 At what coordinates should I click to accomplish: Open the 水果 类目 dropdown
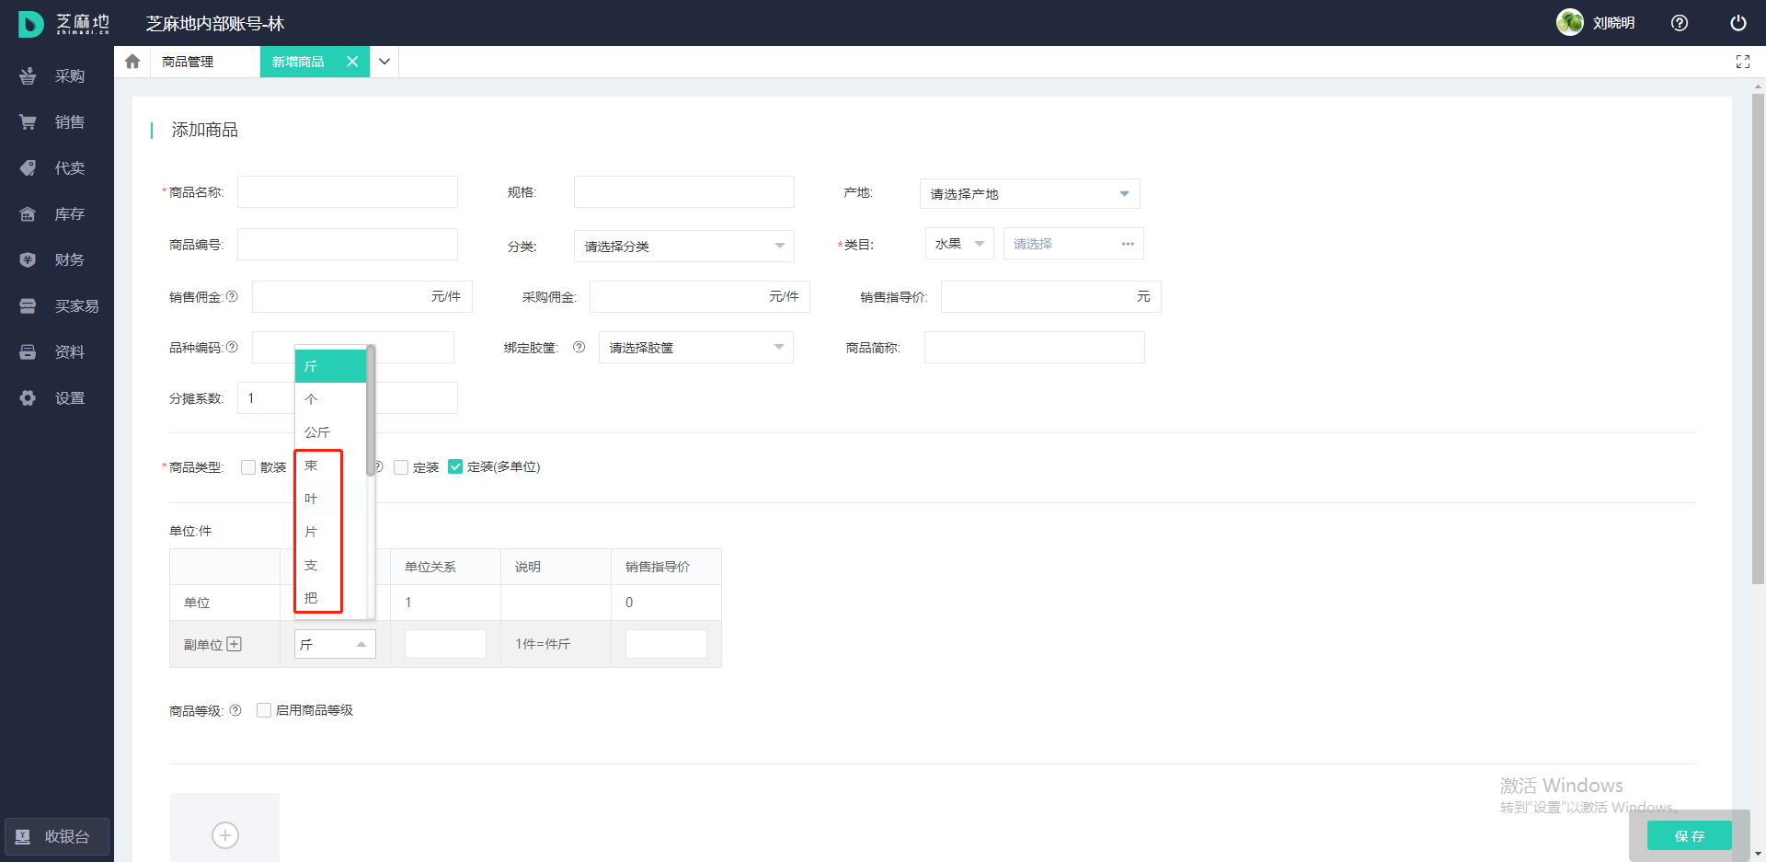click(959, 244)
